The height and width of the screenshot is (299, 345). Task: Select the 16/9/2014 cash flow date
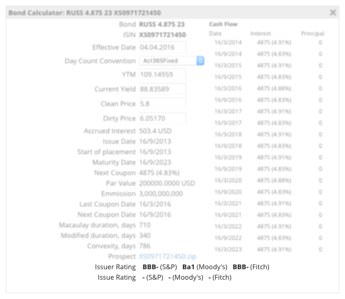tap(228, 54)
